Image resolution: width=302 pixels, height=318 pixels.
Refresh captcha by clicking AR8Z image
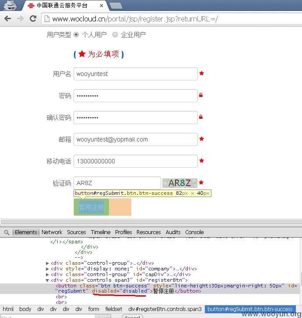point(179,183)
